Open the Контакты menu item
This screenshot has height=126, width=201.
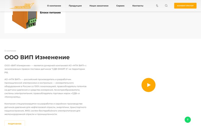(138, 6)
